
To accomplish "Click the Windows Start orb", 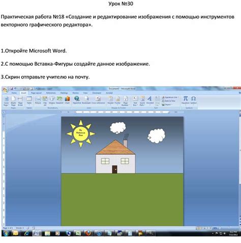I will [x=6, y=233].
